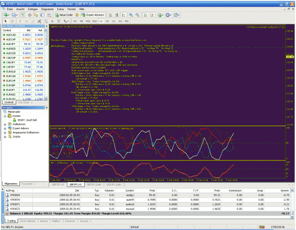Switch chart to candlestick display icon
The height and width of the screenshot is (230, 296).
click(x=117, y=15)
